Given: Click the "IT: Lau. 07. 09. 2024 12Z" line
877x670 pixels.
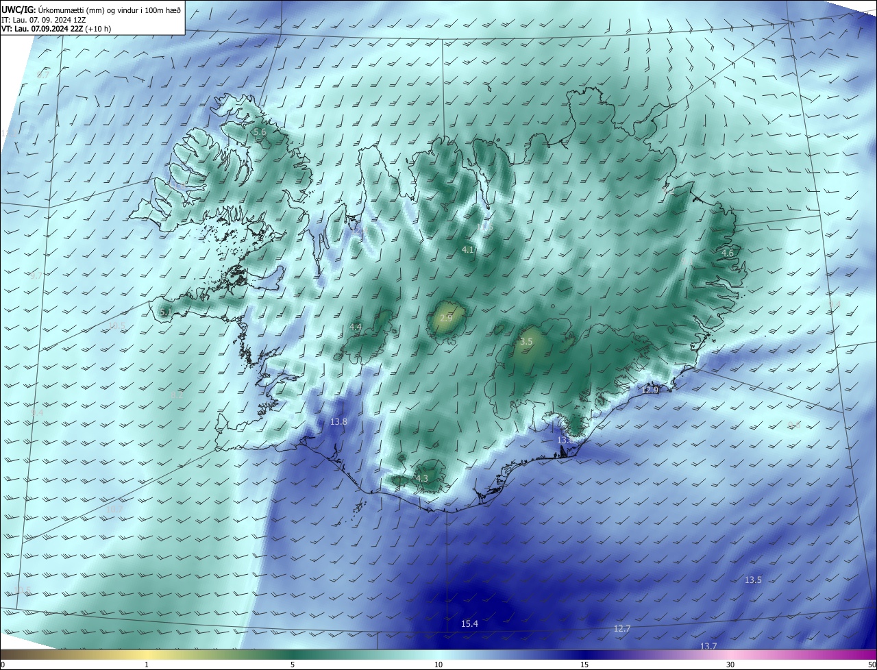Looking at the screenshot, I should tap(44, 20).
